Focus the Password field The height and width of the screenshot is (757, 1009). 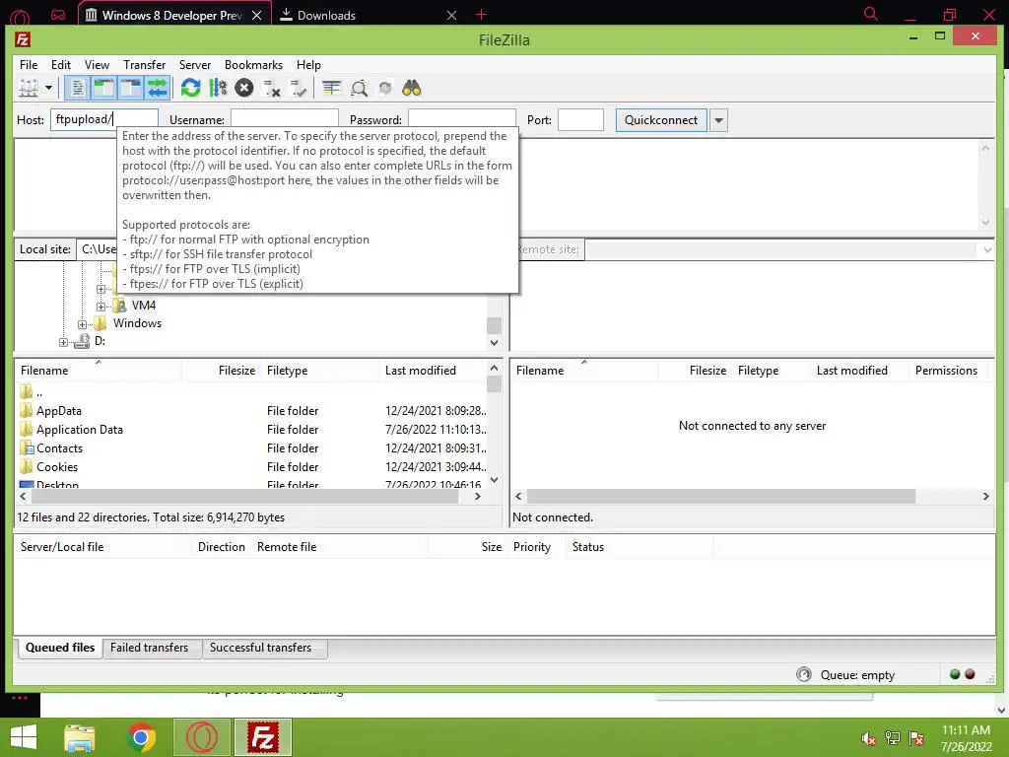pos(462,119)
